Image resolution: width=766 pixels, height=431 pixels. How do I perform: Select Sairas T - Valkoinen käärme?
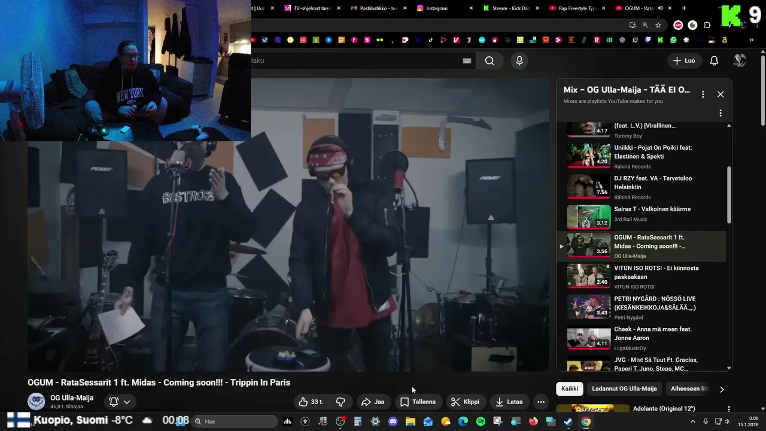(x=640, y=216)
